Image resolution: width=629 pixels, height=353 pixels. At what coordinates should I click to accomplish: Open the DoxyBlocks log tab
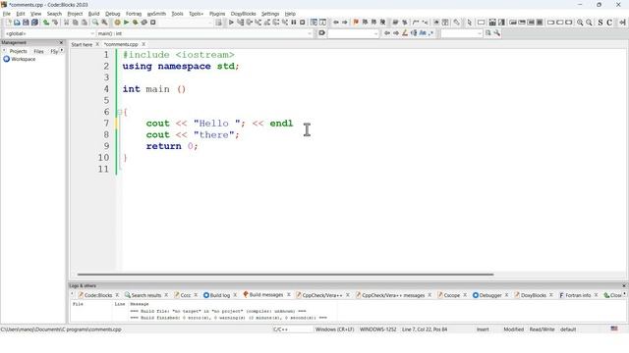533,295
